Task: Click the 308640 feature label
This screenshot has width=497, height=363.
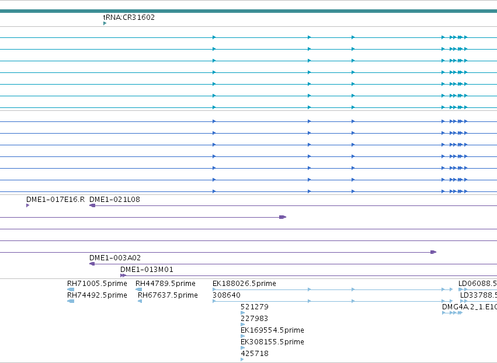Action: [x=227, y=295]
